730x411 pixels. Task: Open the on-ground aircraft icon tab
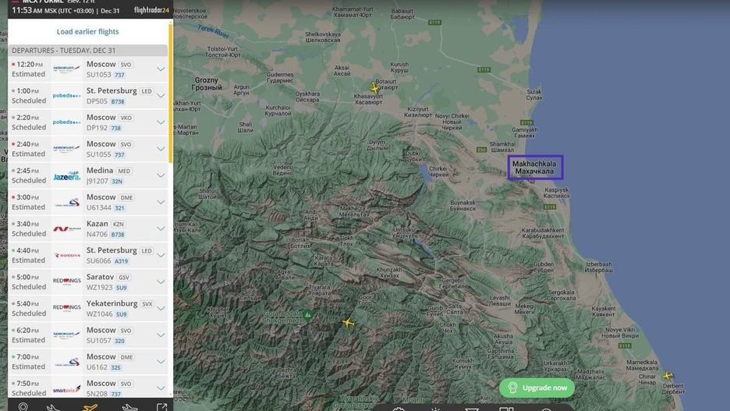click(x=129, y=407)
